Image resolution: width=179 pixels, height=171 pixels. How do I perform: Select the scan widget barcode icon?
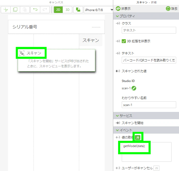[x=22, y=53]
